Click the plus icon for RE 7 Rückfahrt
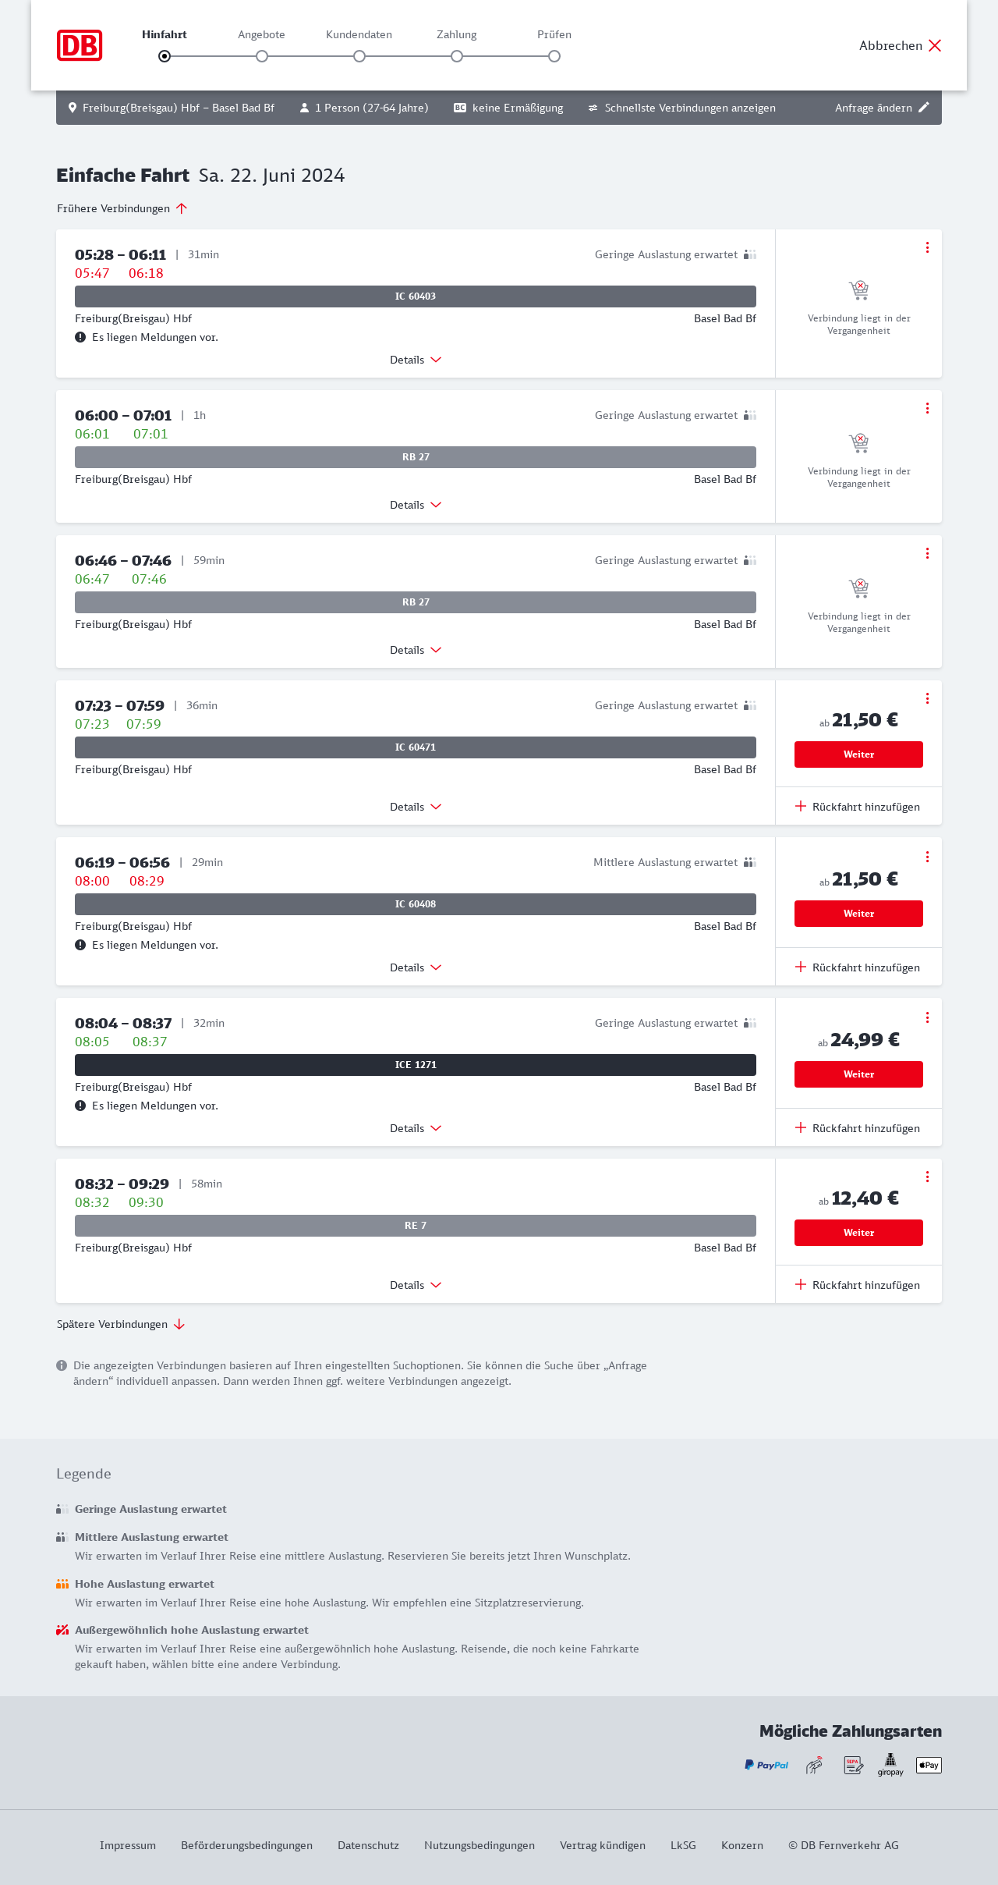The image size is (998, 1885). 801,1284
